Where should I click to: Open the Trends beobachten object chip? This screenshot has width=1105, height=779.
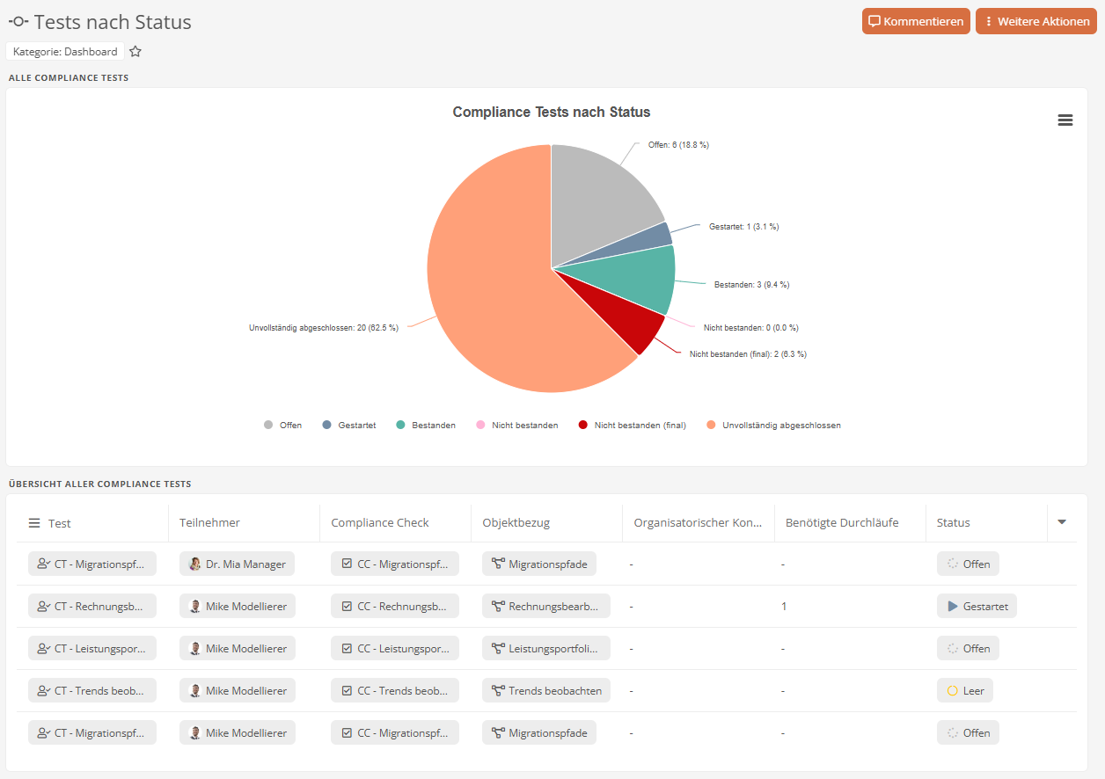545,691
